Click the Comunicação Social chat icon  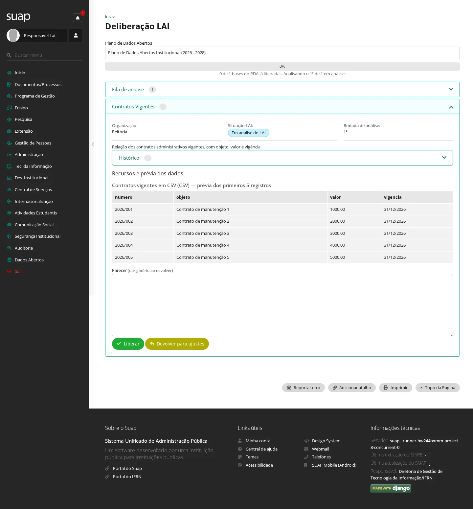(9, 225)
